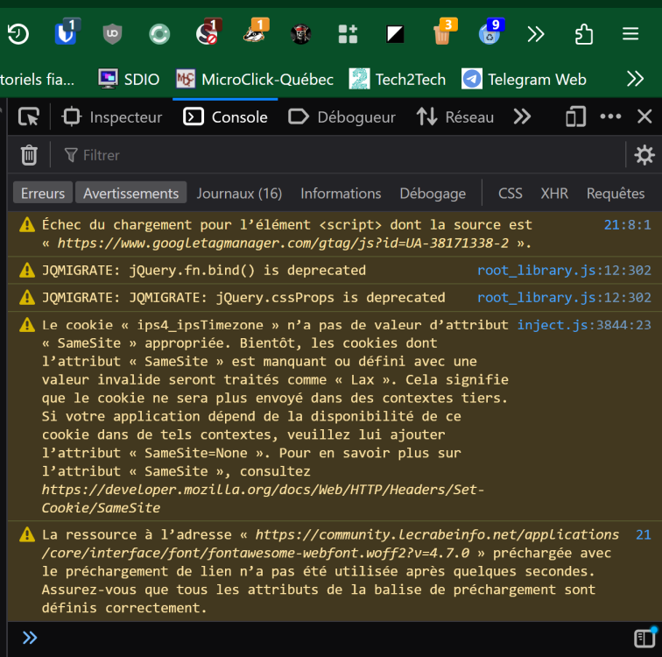Open the devtools three-dots options menu

610,117
